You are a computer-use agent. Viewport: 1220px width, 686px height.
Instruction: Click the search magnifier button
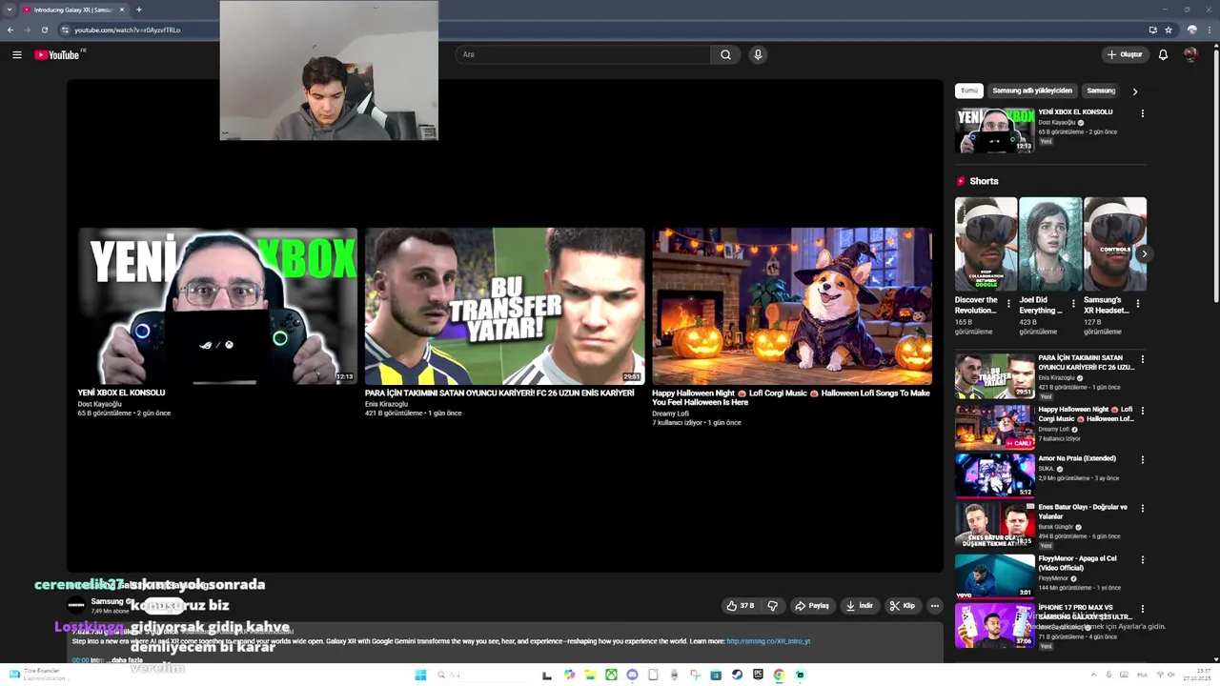pyautogui.click(x=725, y=54)
